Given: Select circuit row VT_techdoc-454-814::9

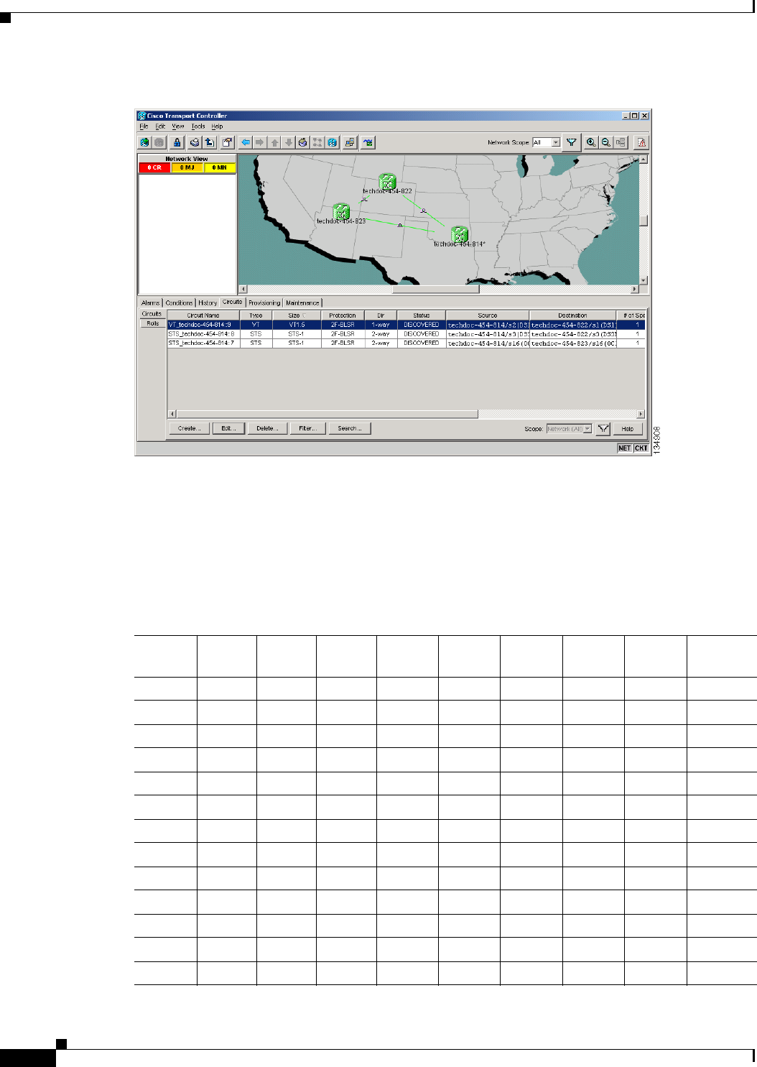Looking at the screenshot, I should [406, 325].
